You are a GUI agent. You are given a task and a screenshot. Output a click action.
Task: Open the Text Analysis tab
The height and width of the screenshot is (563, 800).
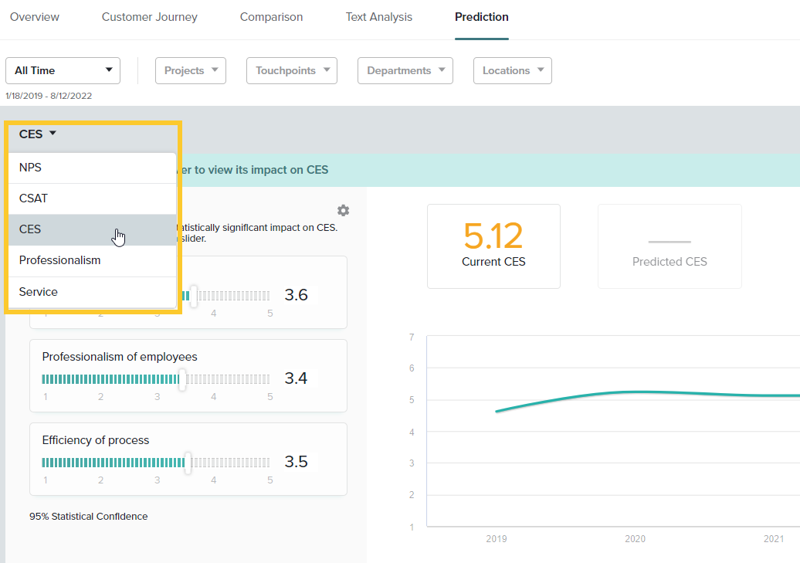378,17
